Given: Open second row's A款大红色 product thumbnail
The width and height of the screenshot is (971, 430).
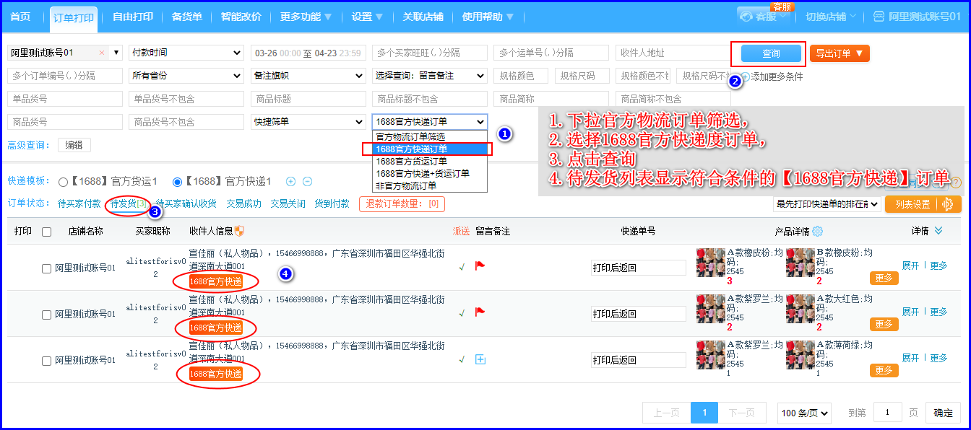Looking at the screenshot, I should tap(800, 308).
